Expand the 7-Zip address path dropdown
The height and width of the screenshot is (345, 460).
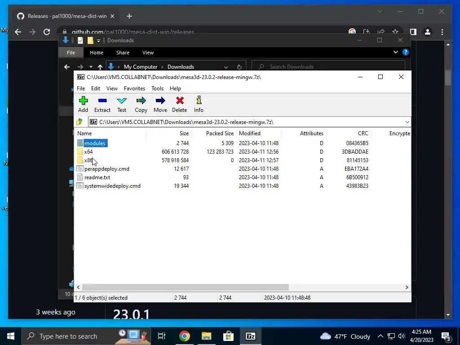tap(407, 122)
